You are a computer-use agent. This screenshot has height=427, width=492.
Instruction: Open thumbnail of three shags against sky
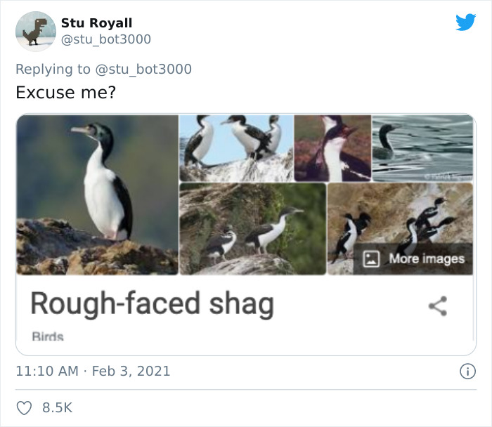click(235, 148)
